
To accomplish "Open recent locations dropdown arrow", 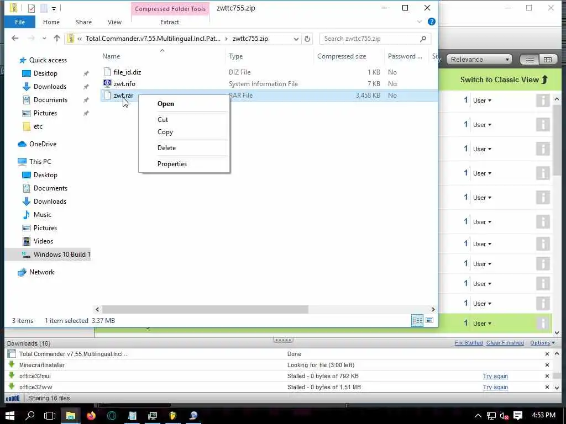I will (44, 39).
